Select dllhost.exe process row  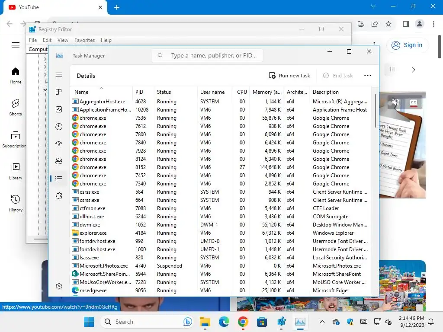tap(221, 216)
